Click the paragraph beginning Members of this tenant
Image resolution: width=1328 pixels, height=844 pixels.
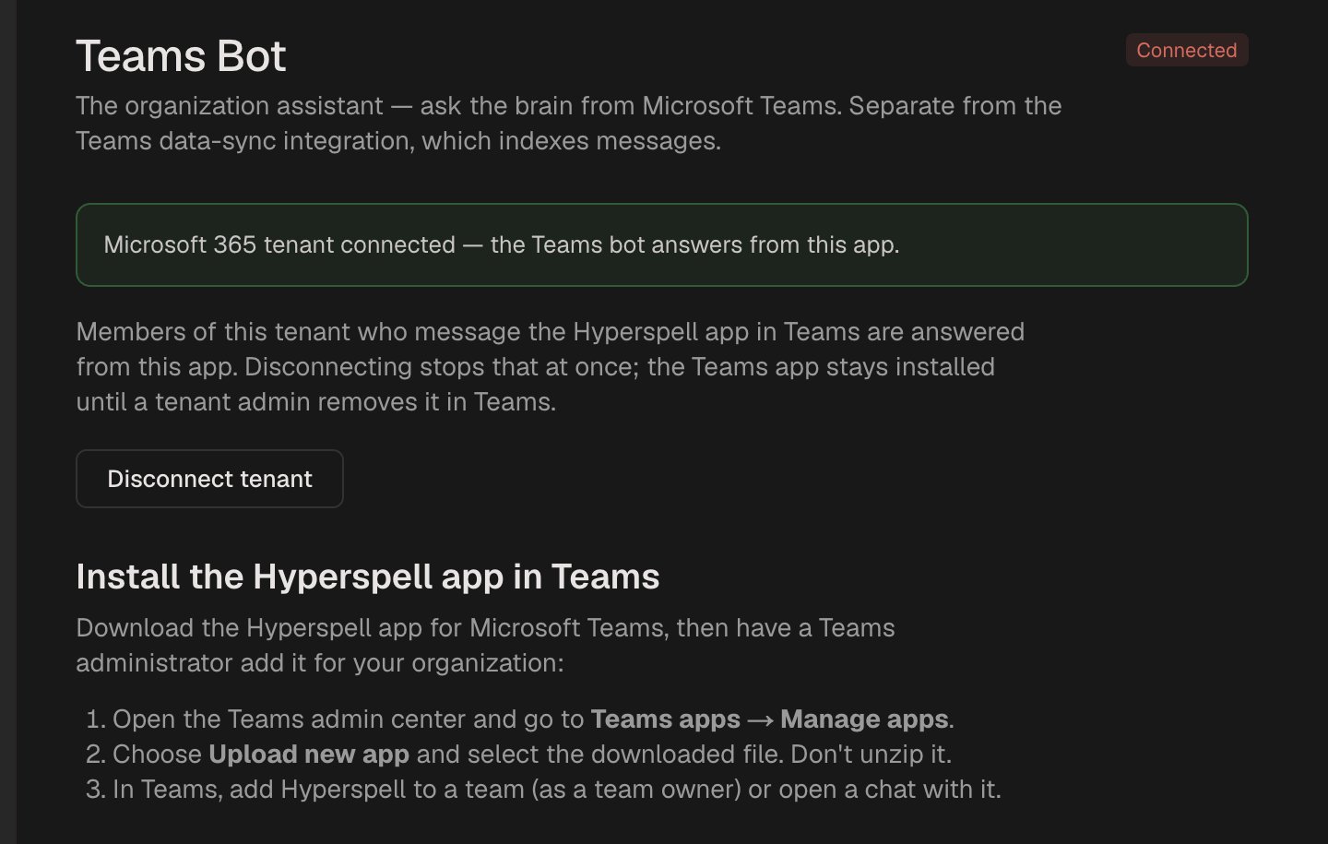tap(551, 366)
